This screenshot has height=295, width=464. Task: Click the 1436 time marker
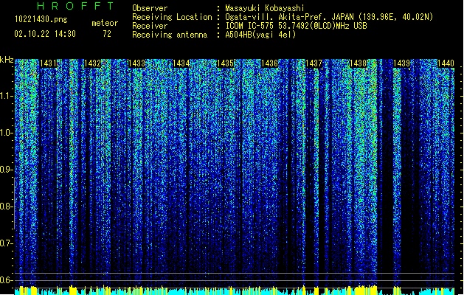point(269,63)
